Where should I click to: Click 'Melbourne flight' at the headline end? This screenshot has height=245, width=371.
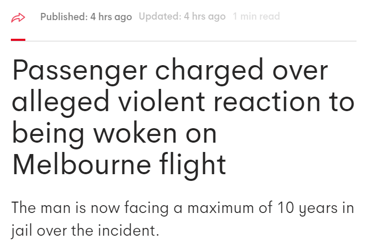click(x=119, y=164)
